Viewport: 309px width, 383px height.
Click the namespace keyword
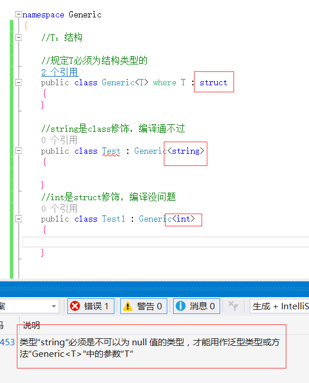tap(43, 15)
